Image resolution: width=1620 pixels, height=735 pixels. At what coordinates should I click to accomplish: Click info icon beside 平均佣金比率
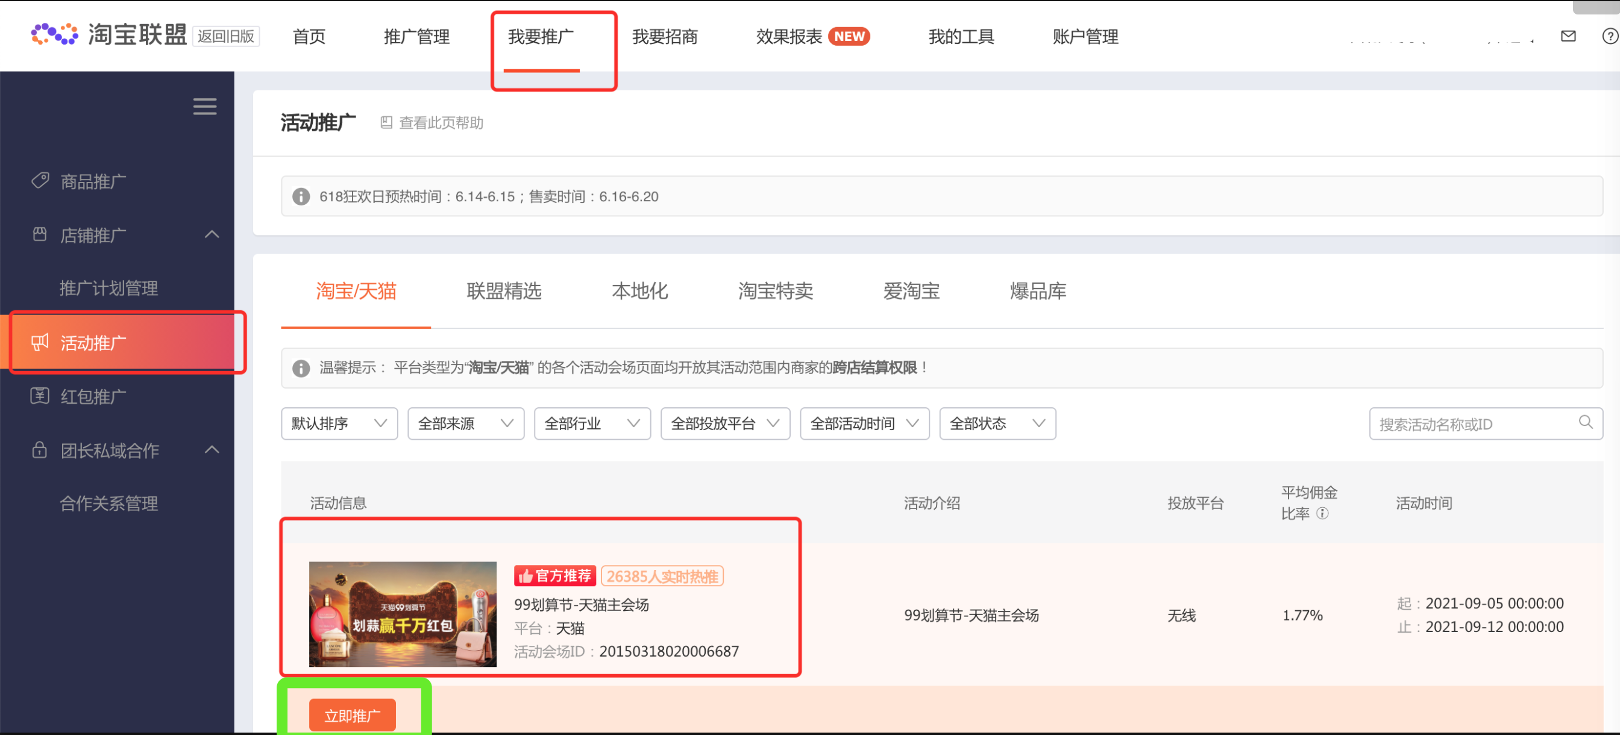tap(1322, 514)
